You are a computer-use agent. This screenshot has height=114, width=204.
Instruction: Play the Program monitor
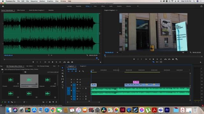pos(154,59)
